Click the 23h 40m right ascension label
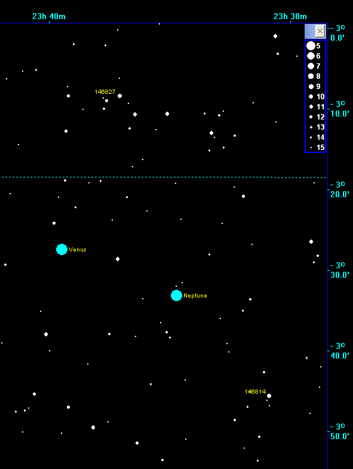 pyautogui.click(x=49, y=16)
